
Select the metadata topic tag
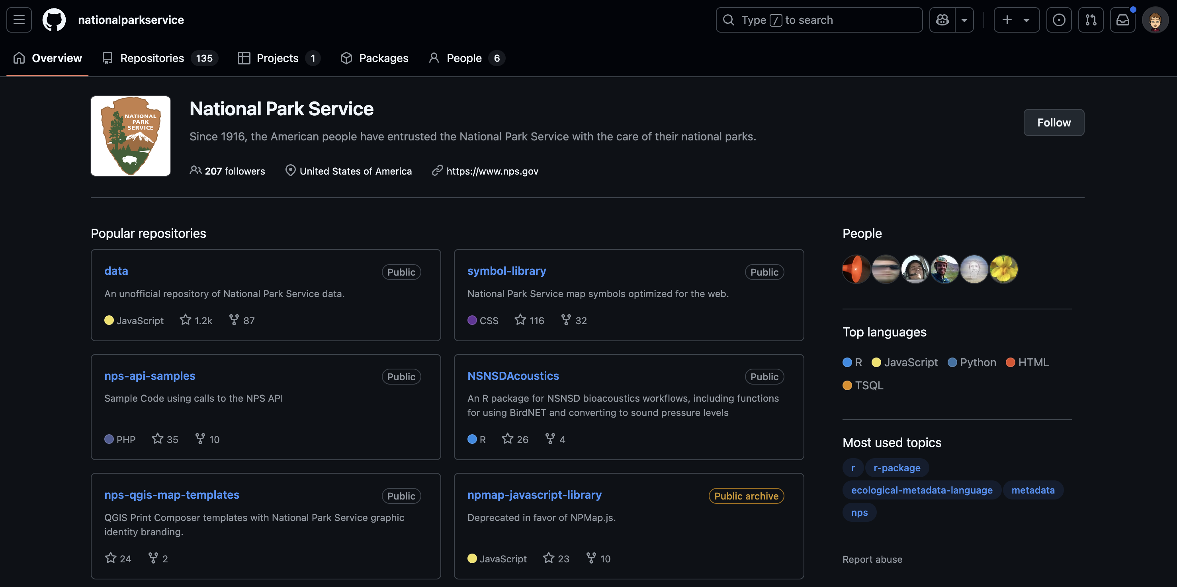point(1032,490)
